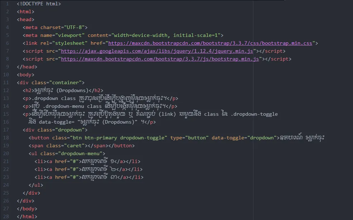The image size is (353, 220).
Task: Click line number 28 in gutter
Action: 6,216
